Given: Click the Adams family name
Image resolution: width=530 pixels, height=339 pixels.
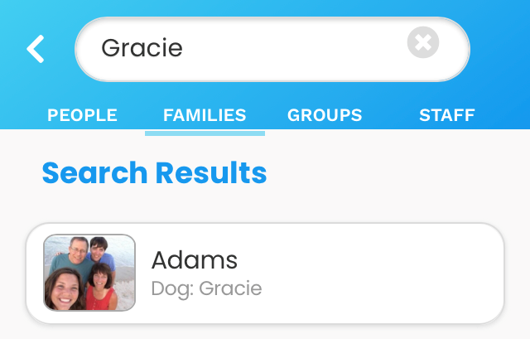Looking at the screenshot, I should point(195,260).
